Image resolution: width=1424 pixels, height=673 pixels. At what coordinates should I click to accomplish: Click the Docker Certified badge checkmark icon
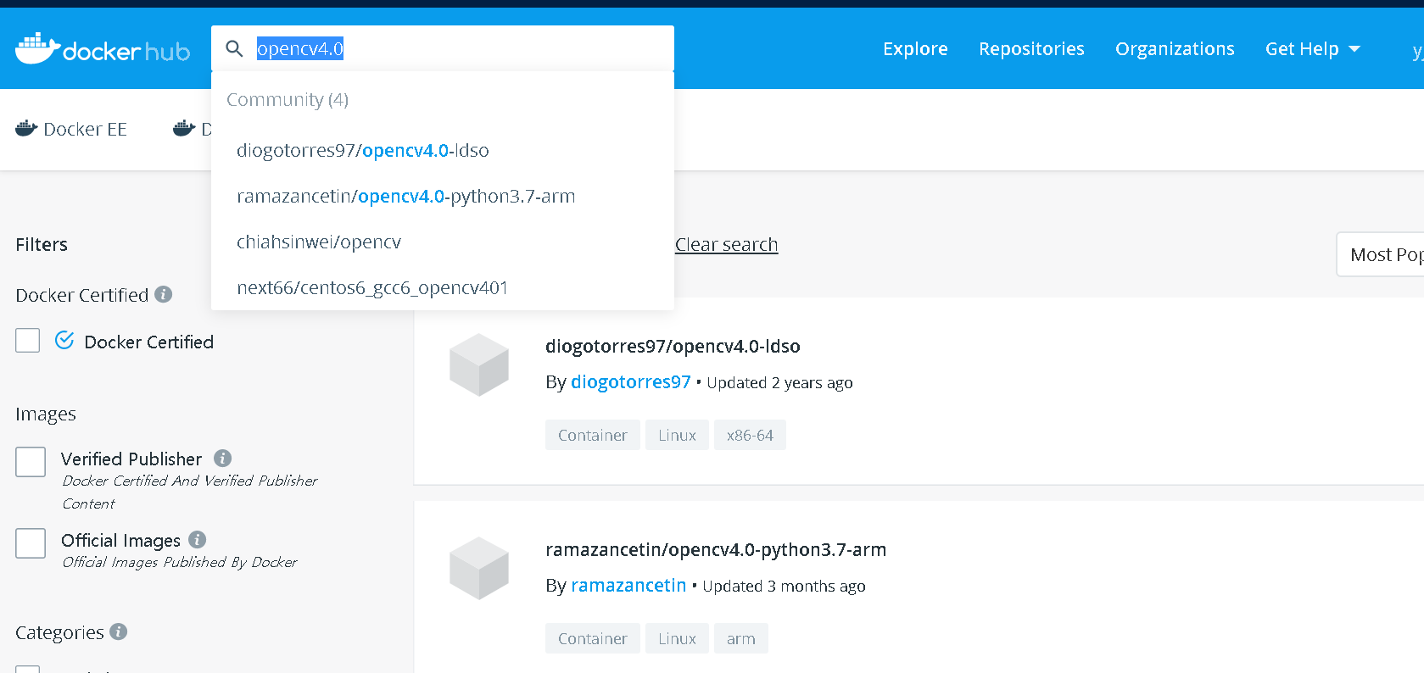[x=64, y=341]
